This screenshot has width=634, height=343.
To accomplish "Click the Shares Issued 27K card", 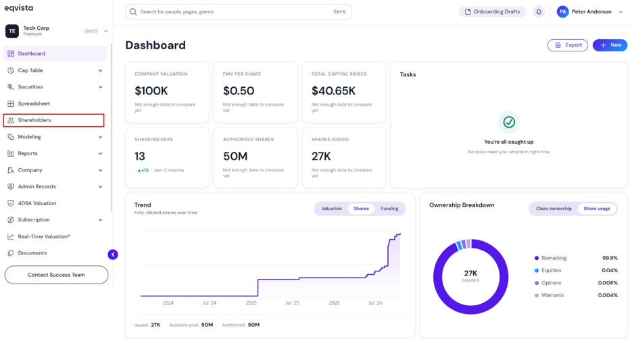I will [344, 157].
